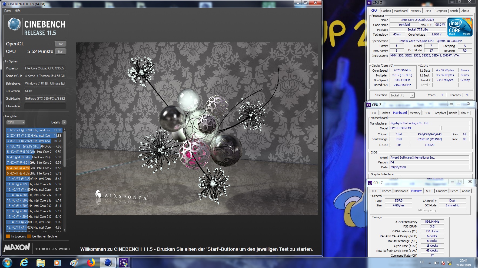Switch to Memory tab in Mainboard CPU-Z window

point(415,113)
